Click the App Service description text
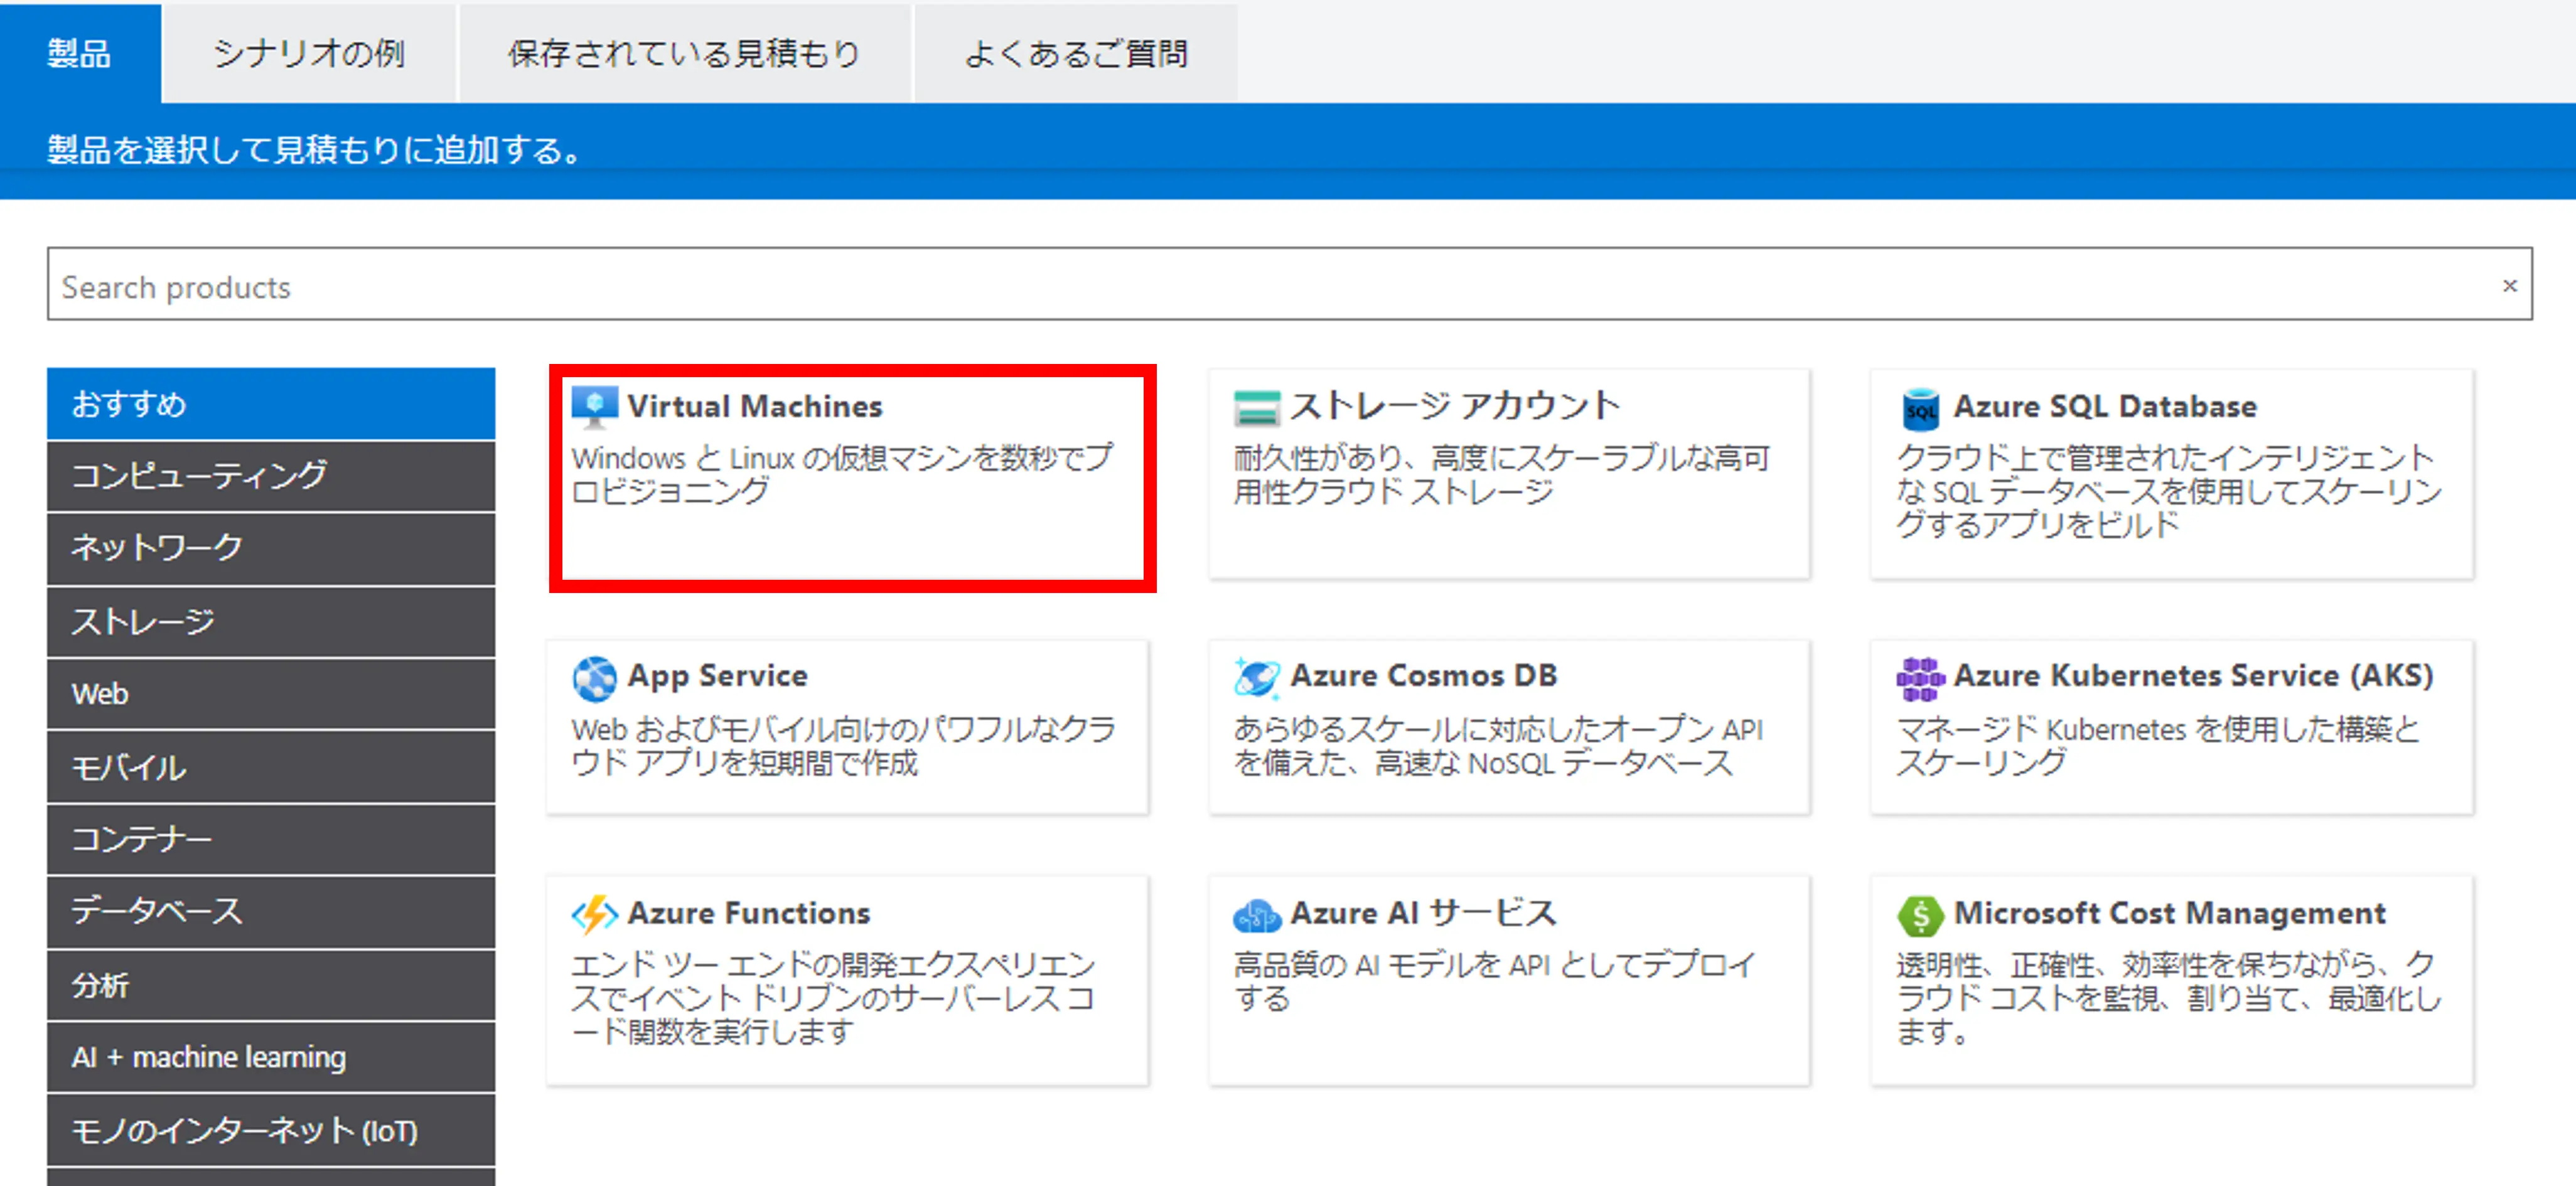Image resolution: width=2576 pixels, height=1186 pixels. click(x=843, y=746)
